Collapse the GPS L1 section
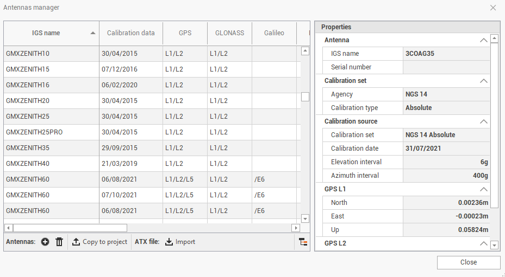Image resolution: width=505 pixels, height=277 pixels. coord(483,189)
